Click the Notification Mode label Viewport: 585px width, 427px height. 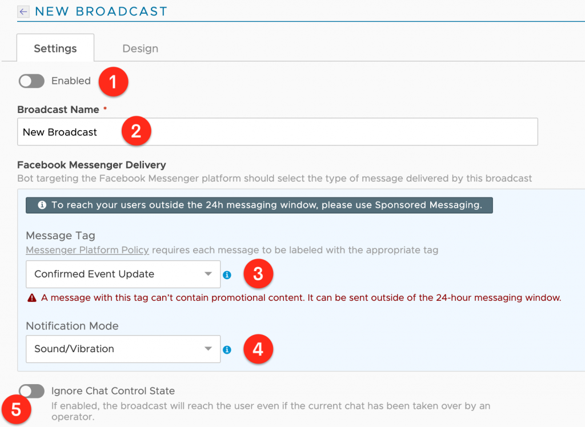(73, 326)
